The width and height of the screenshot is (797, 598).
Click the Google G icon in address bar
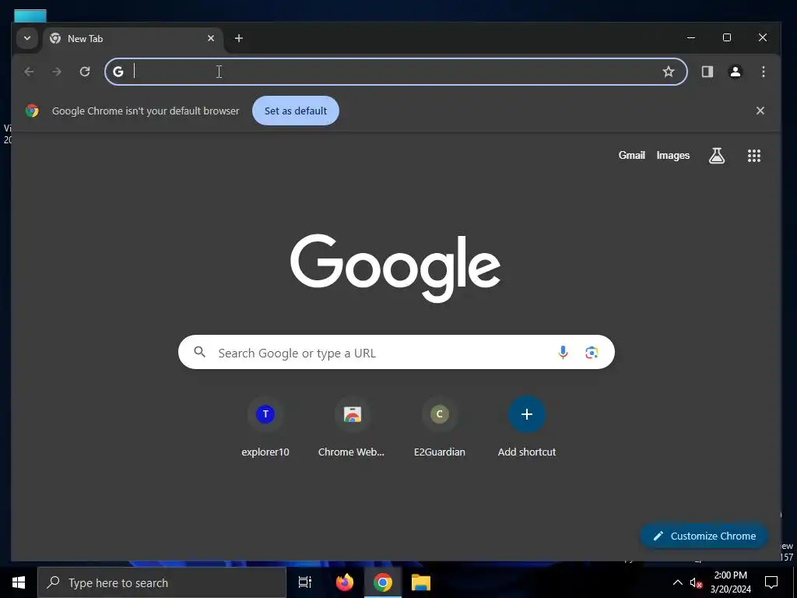(118, 72)
